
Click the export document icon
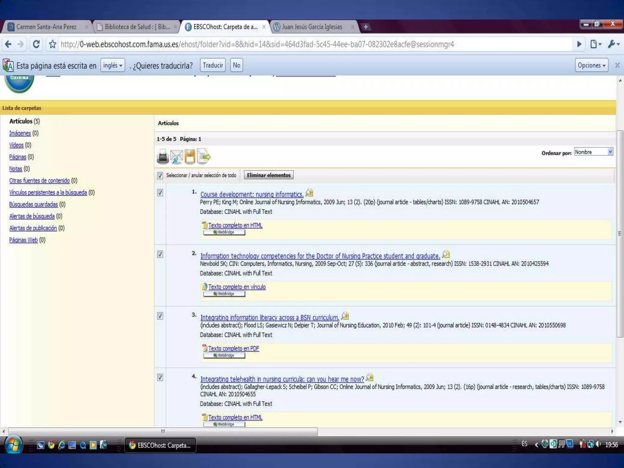pyautogui.click(x=204, y=157)
